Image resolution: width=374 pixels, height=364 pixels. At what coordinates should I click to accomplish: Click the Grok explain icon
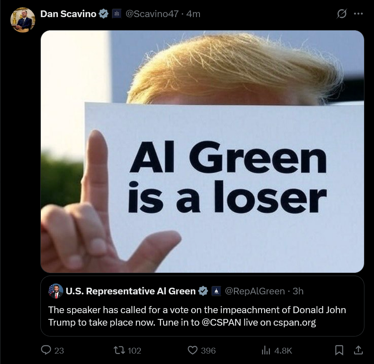[x=342, y=14]
